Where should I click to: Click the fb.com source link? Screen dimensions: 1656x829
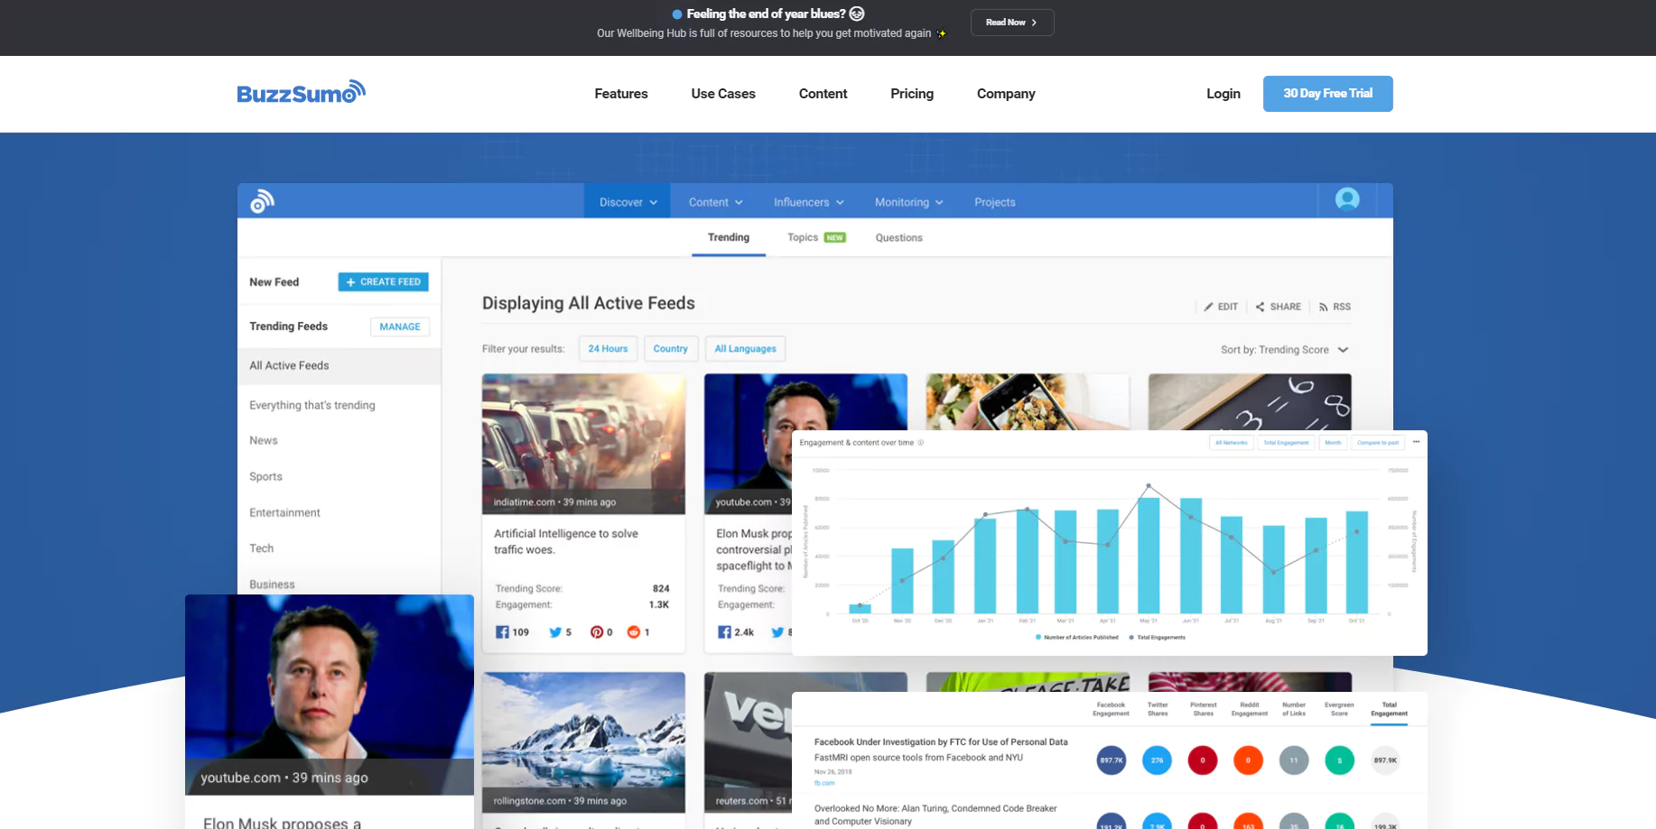tap(824, 783)
